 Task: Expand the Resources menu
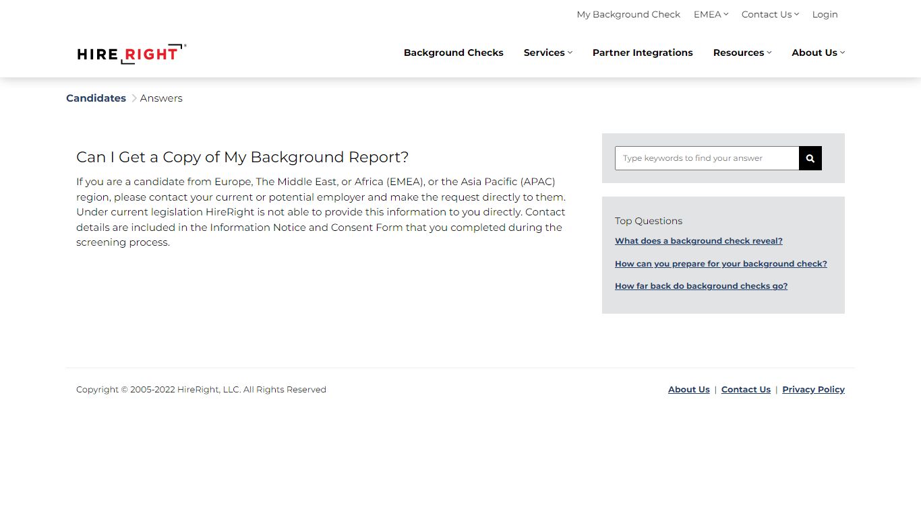click(x=742, y=53)
